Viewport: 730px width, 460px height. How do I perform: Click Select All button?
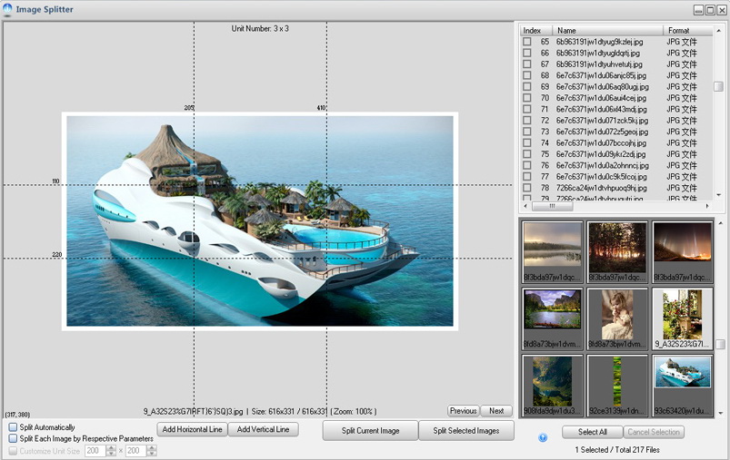coord(592,432)
